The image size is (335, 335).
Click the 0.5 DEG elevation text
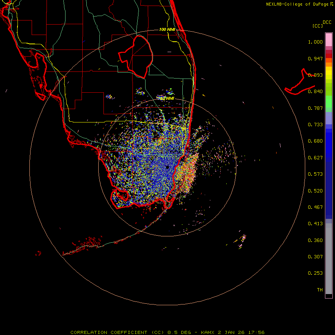(x=179, y=332)
